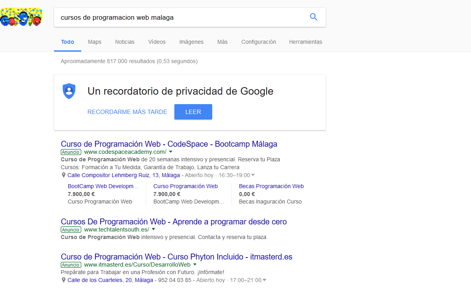471x295 pixels.
Task: Click the 0,00 € price text
Action: 247,194
